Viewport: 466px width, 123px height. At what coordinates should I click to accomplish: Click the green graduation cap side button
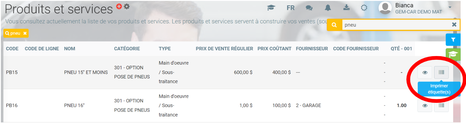click(453, 55)
